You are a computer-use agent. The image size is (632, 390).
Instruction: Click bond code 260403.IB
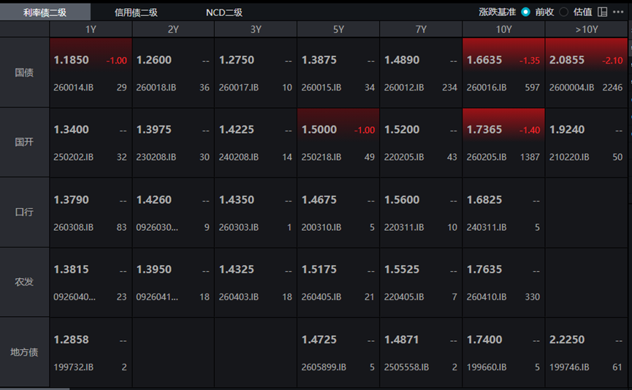coord(239,297)
